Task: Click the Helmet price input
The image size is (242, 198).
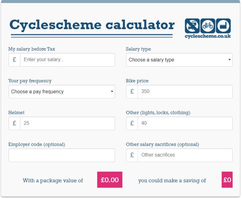Action: 67,123
